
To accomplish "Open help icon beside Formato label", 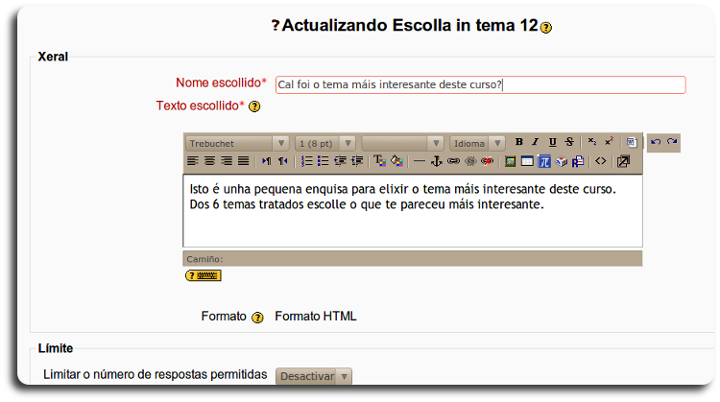I will point(257,318).
